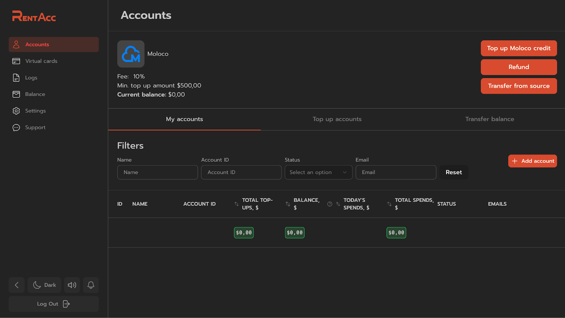Open Settings in the sidebar
The width and height of the screenshot is (565, 318).
54,111
